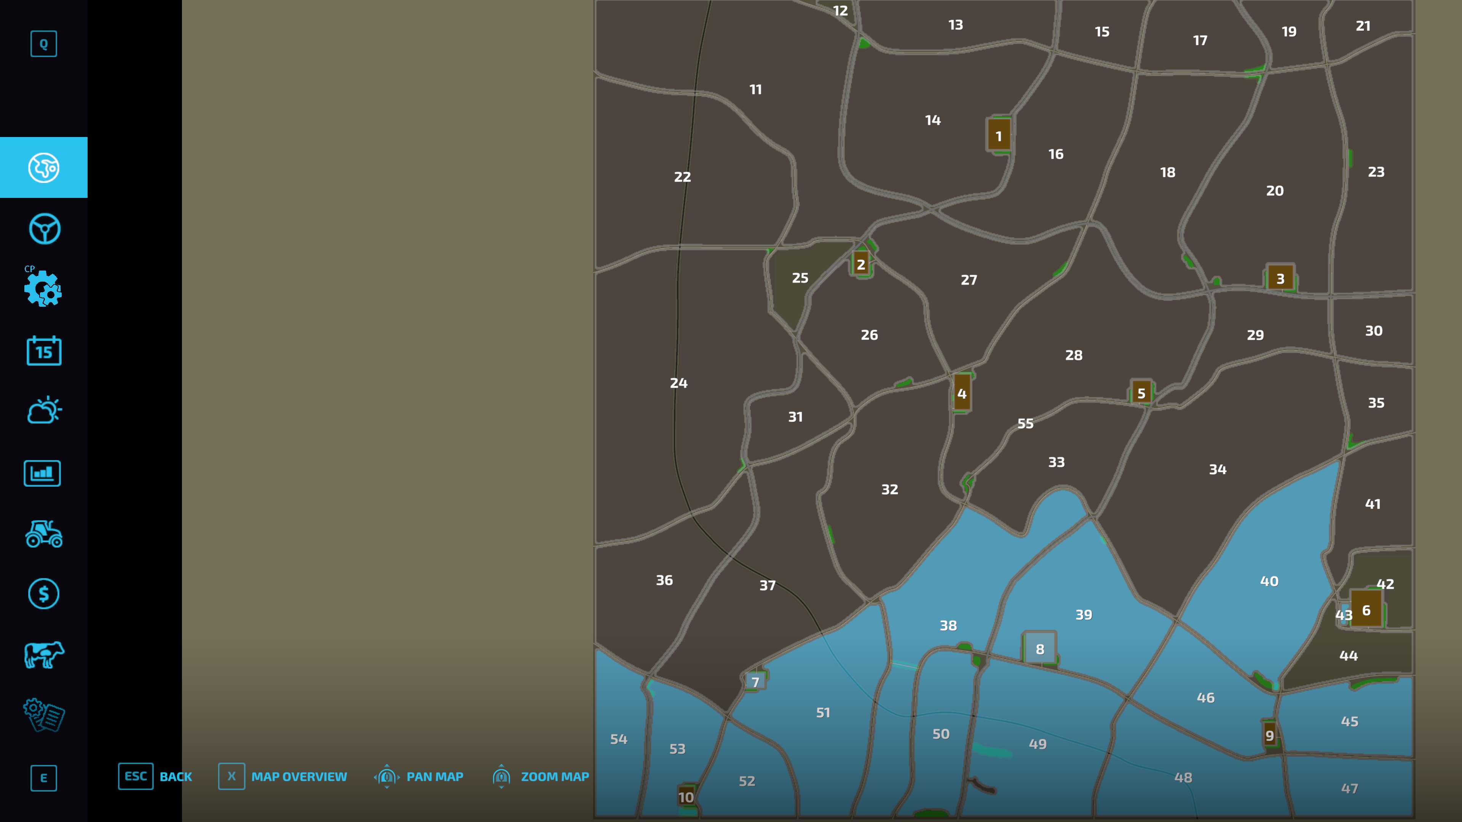The height and width of the screenshot is (822, 1462).
Task: Click the Zoom Map control hint
Action: (x=541, y=776)
